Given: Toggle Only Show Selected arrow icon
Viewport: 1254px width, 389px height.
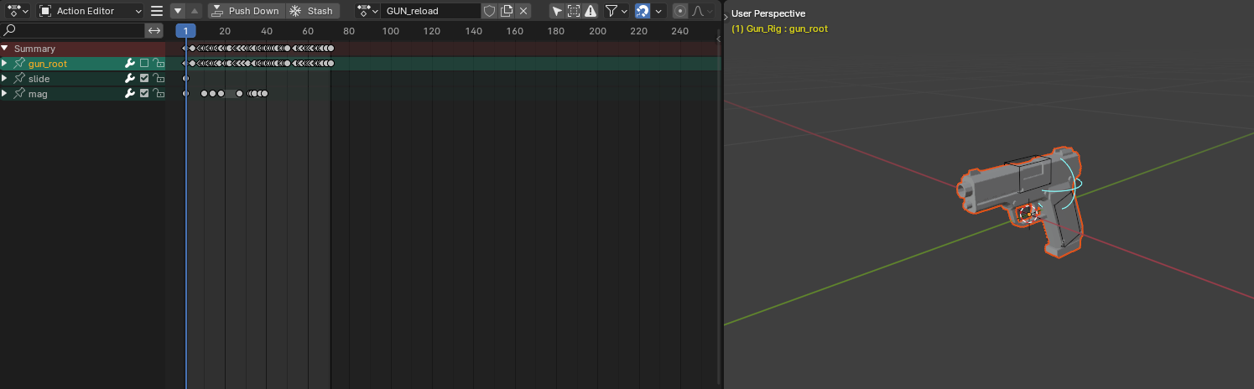Looking at the screenshot, I should [x=557, y=11].
